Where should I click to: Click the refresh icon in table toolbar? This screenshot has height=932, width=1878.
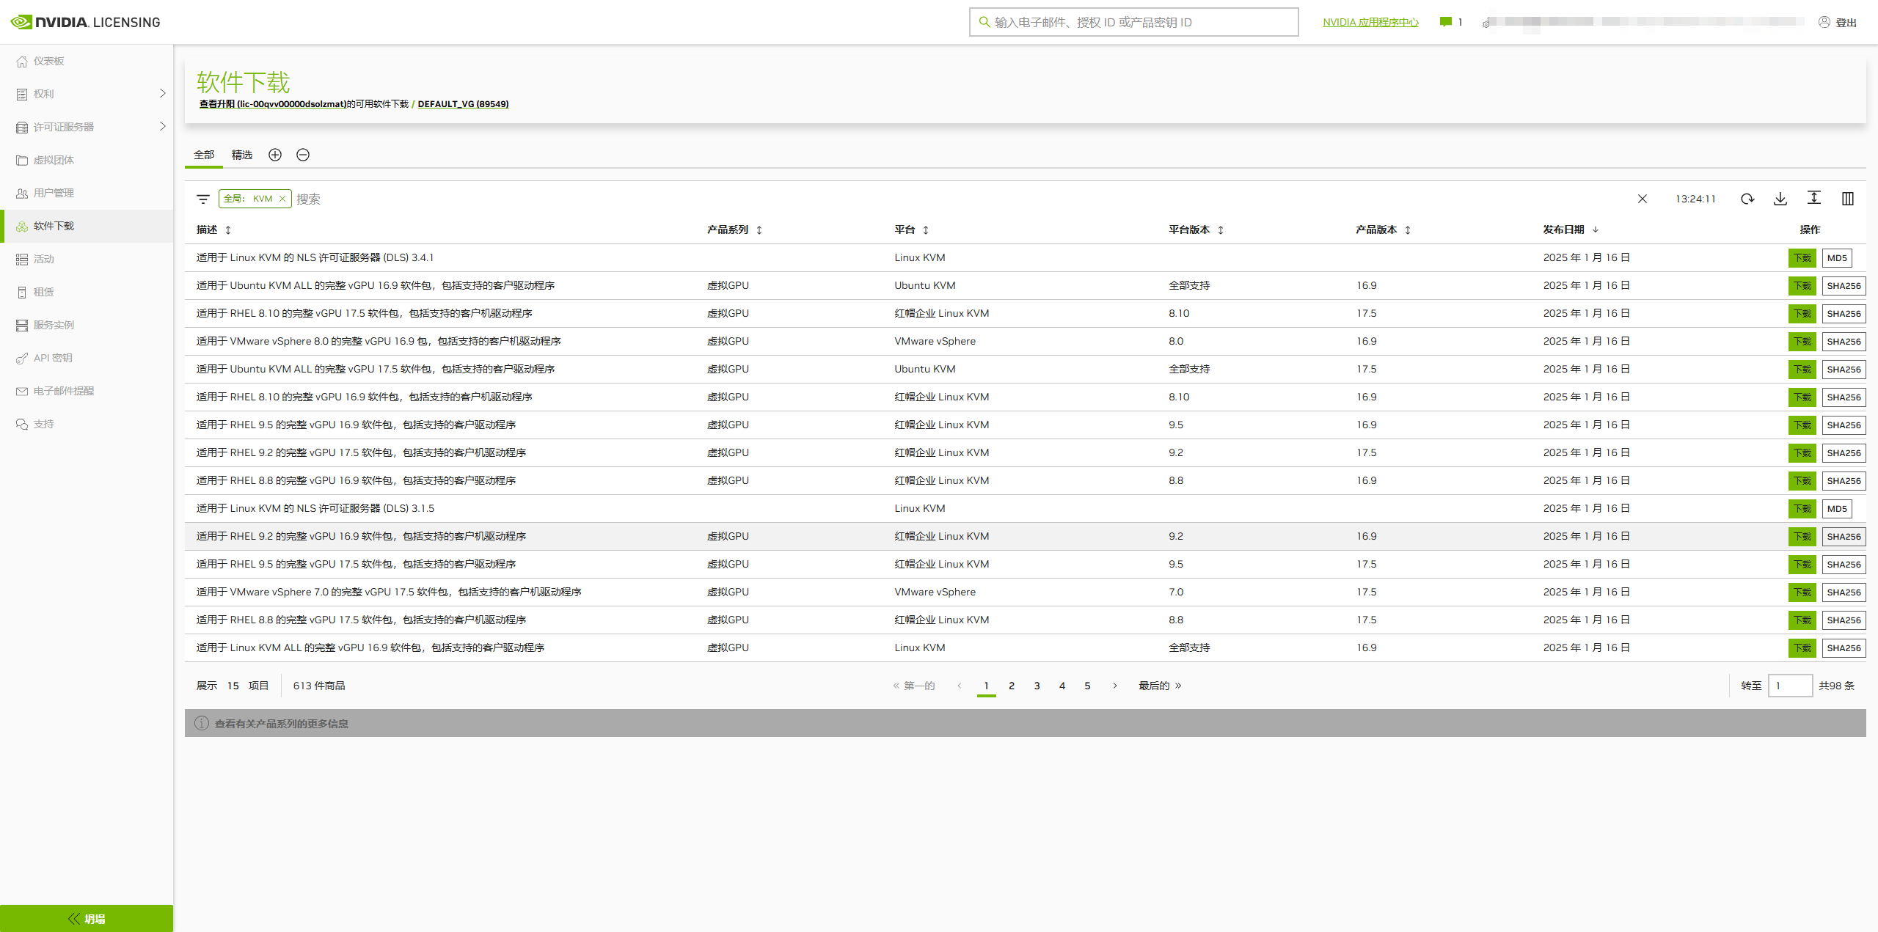pyautogui.click(x=1747, y=199)
